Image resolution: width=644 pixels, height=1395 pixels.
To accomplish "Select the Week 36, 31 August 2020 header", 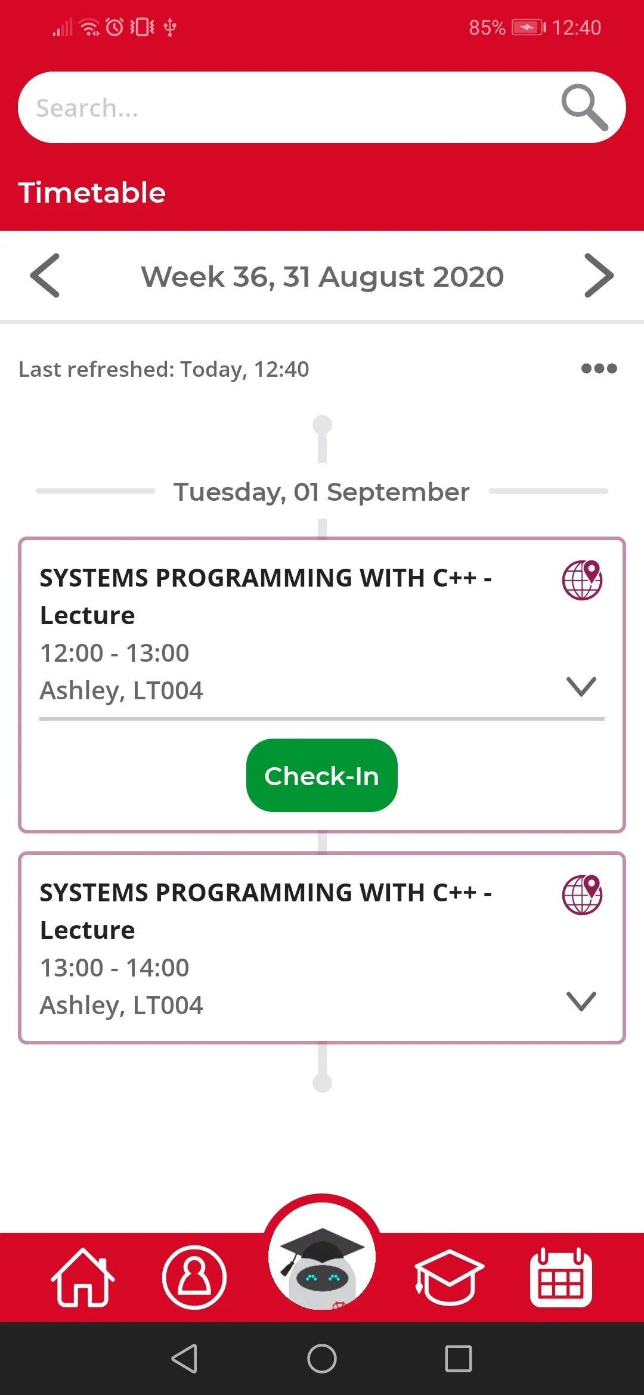I will tap(322, 277).
